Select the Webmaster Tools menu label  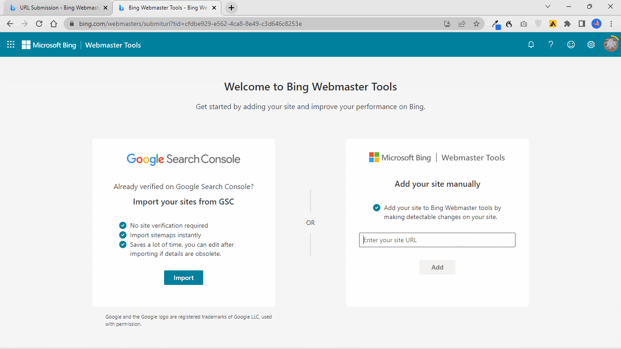113,45
